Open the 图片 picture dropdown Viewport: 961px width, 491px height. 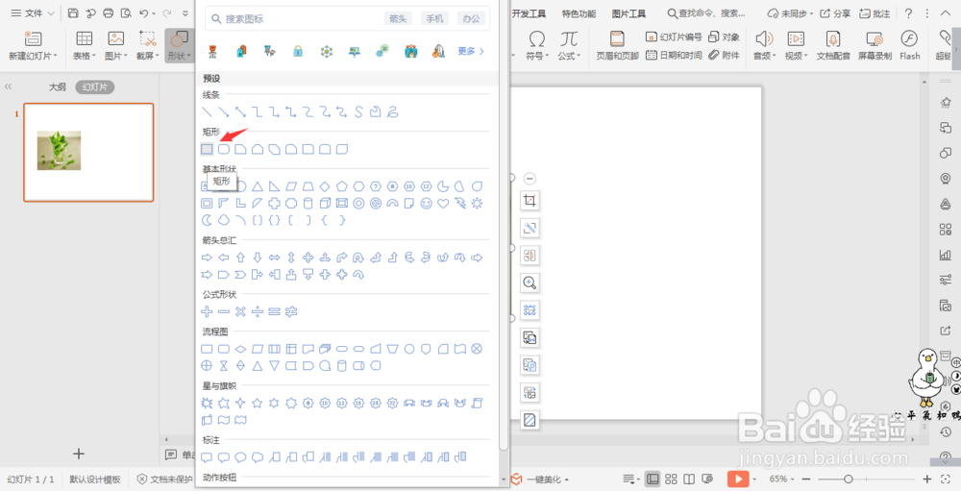click(x=116, y=45)
